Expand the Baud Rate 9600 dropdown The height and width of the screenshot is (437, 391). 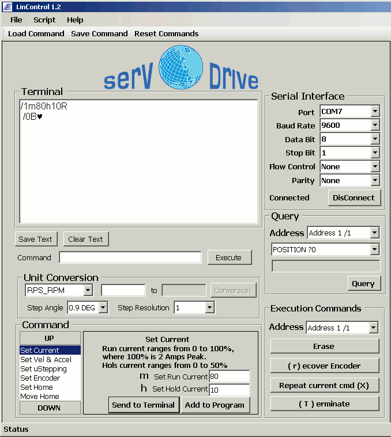(x=375, y=125)
